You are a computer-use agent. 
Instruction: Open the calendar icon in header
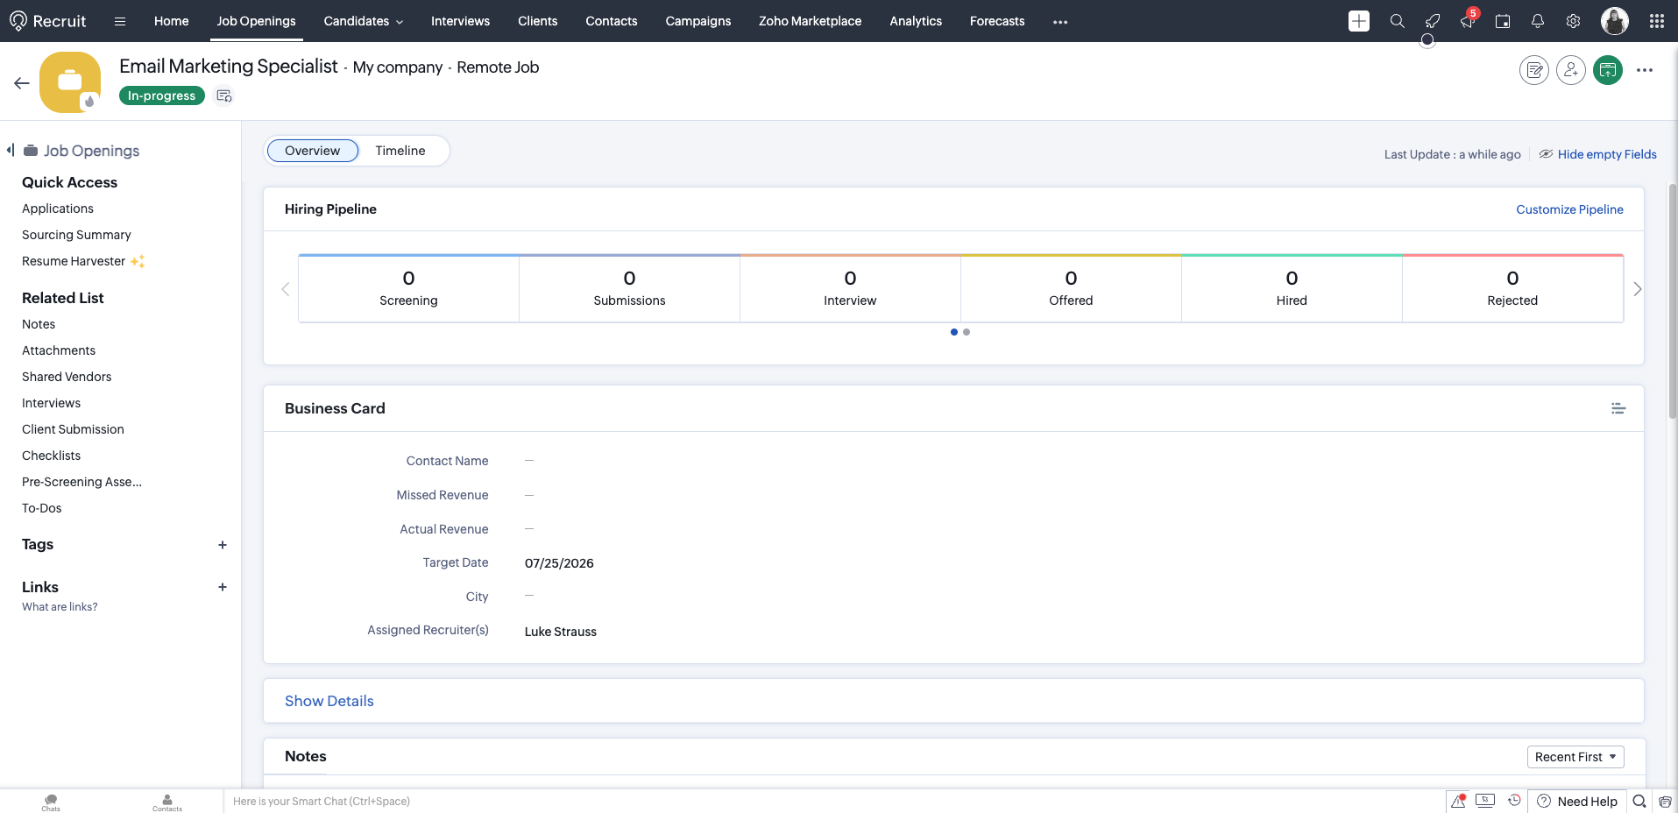coord(1503,21)
